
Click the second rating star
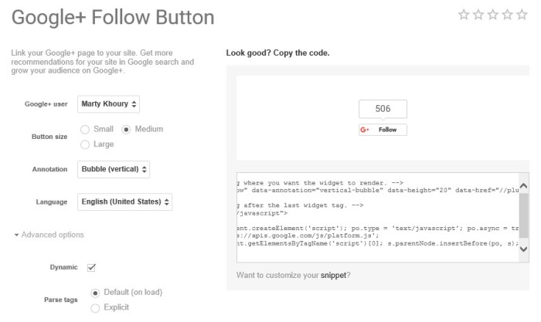pyautogui.click(x=477, y=15)
